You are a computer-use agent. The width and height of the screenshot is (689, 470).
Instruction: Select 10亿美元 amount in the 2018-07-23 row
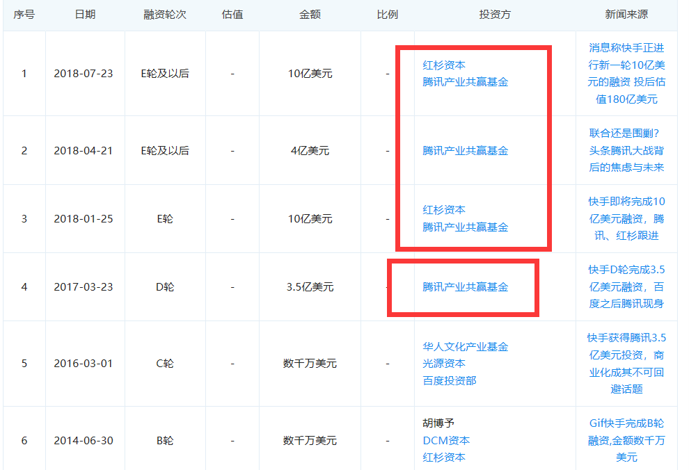[x=310, y=73]
